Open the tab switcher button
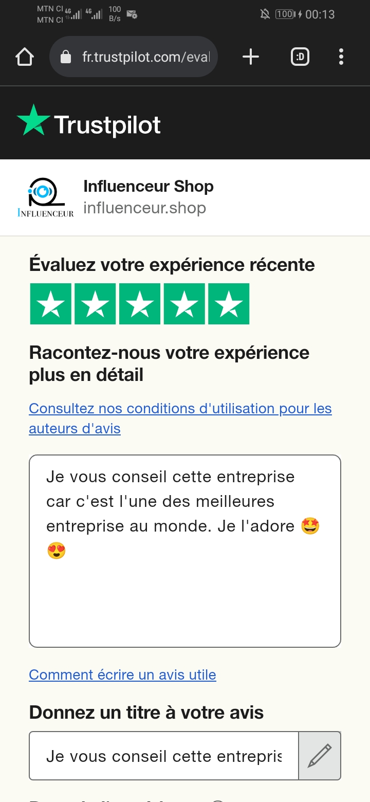 [300, 57]
